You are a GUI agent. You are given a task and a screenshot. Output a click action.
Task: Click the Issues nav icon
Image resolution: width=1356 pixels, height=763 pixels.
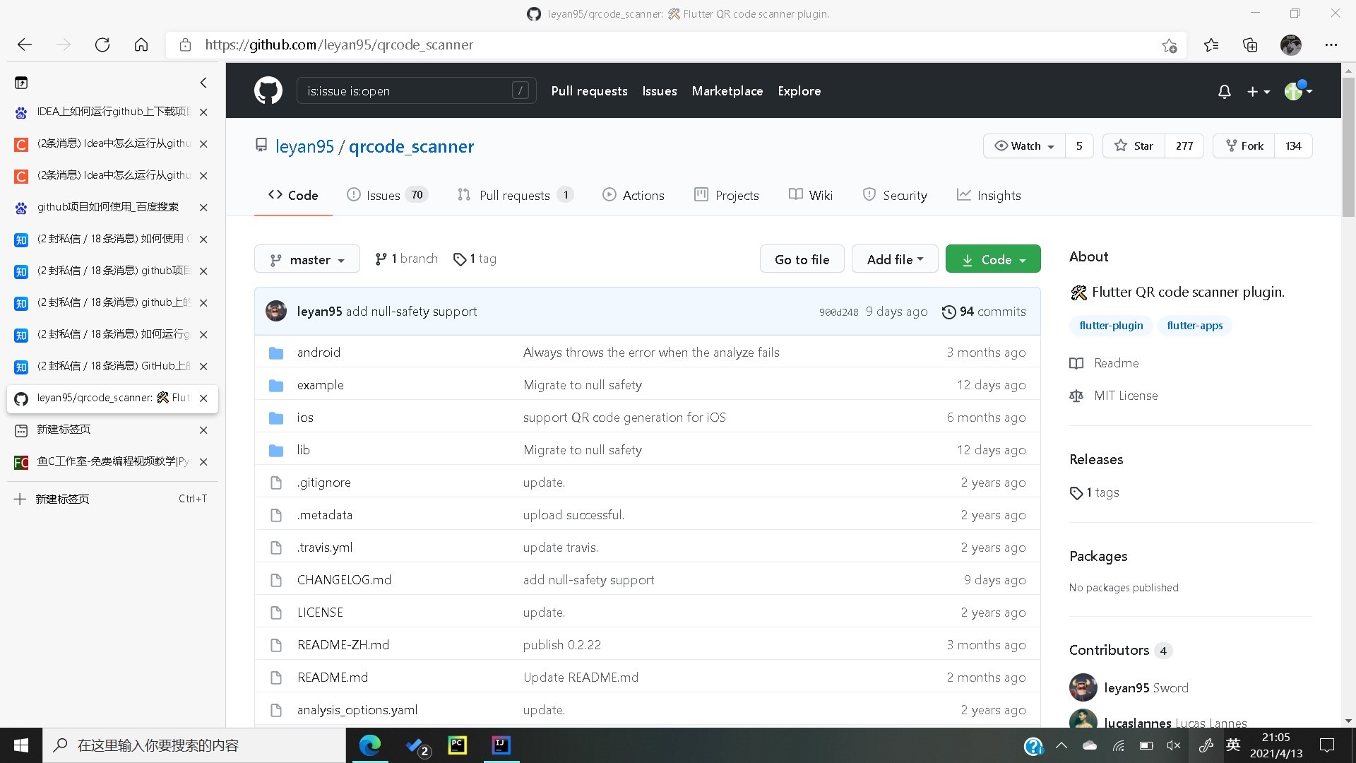click(357, 196)
